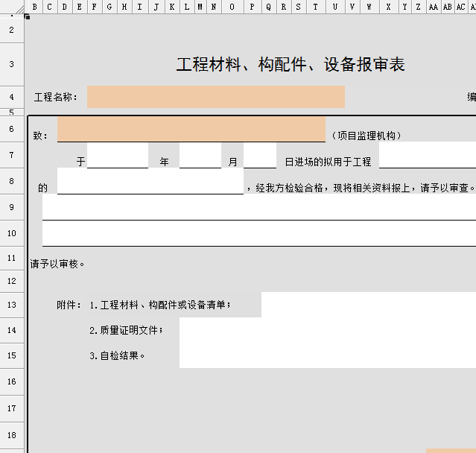Select column header O
Image resolution: width=476 pixels, height=453 pixels.
pos(232,7)
